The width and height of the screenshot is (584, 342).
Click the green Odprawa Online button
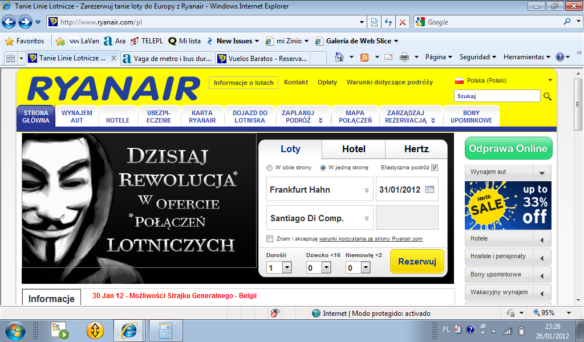(x=508, y=149)
